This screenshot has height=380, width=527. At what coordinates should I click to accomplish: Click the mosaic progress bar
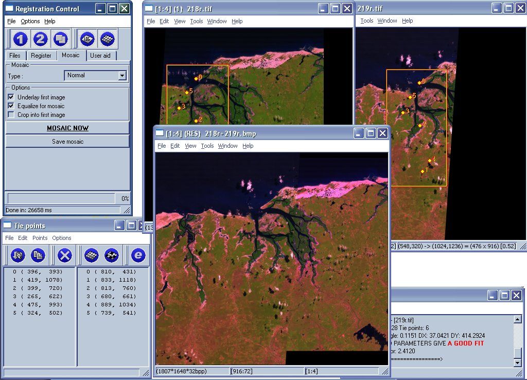click(61, 198)
